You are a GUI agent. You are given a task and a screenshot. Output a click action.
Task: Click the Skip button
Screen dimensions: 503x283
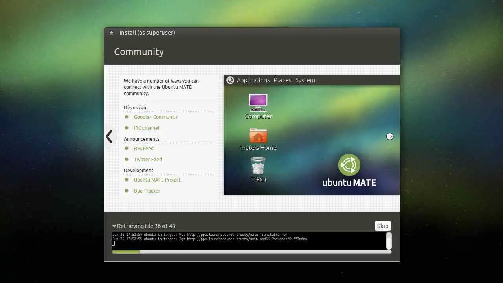[383, 226]
